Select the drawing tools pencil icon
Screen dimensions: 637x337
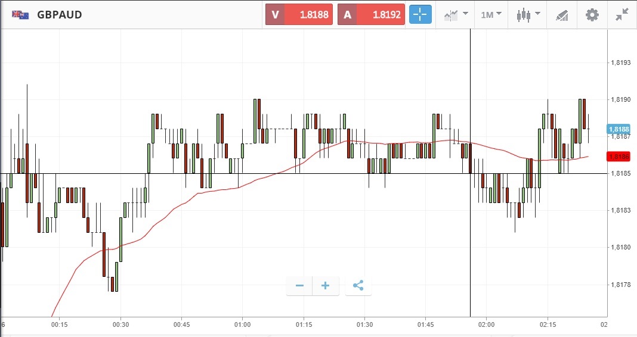[562, 15]
